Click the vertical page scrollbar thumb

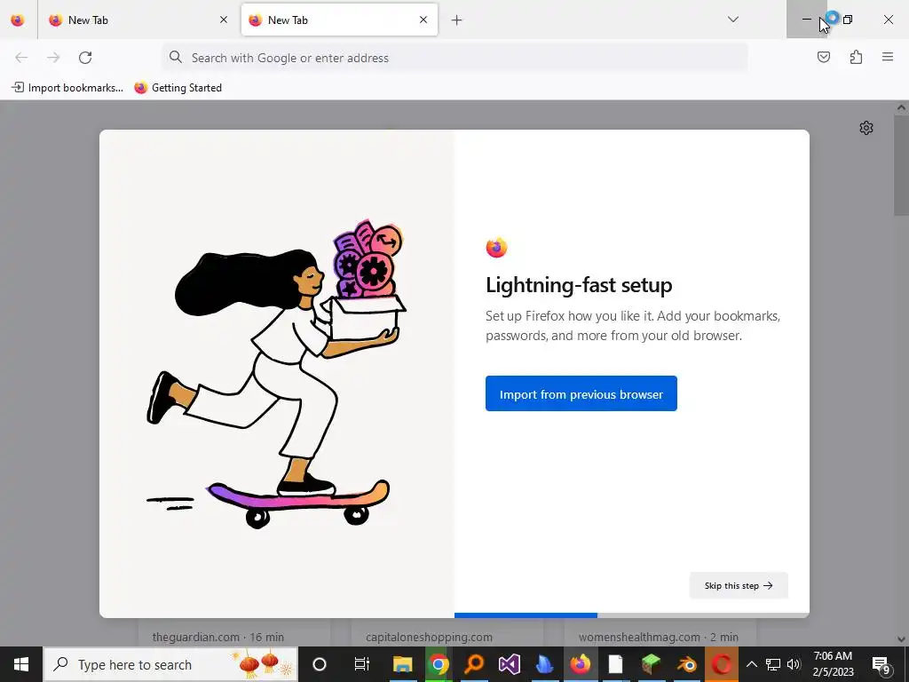point(901,164)
